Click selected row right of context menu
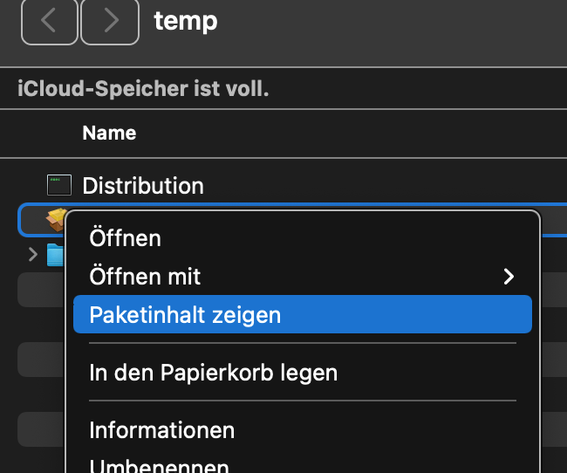This screenshot has width=567, height=473. click(x=553, y=221)
